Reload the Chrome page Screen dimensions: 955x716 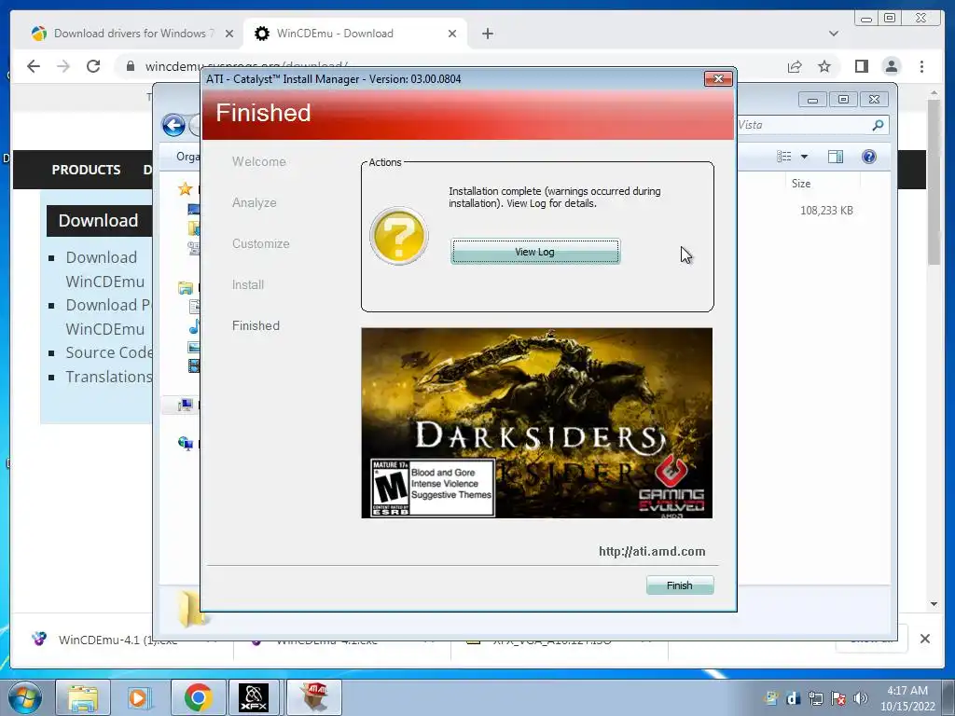coord(93,66)
